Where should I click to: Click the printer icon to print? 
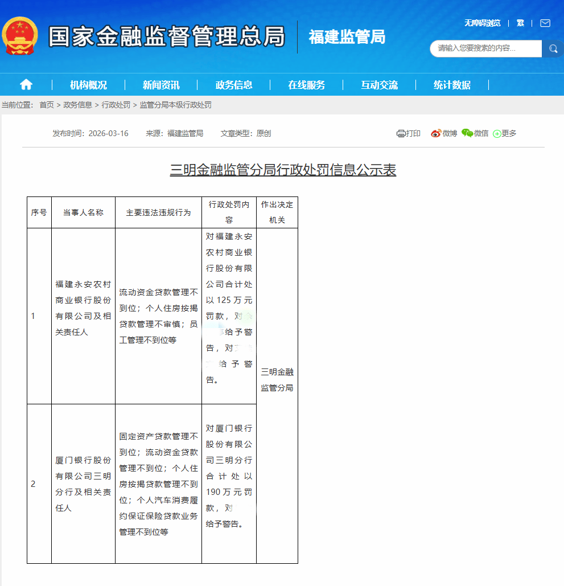pyautogui.click(x=401, y=134)
